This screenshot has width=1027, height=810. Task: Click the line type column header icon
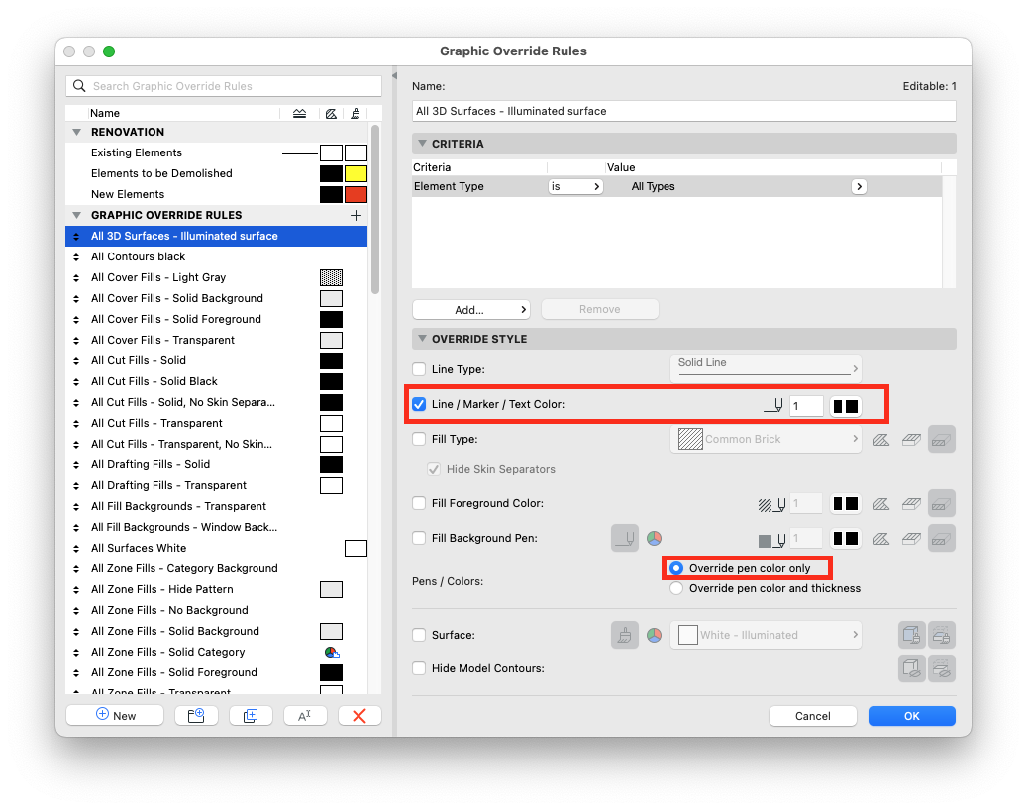coord(299,113)
